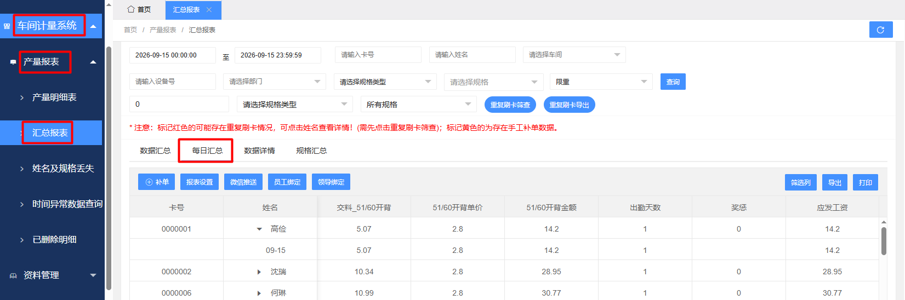
Task: Click the 重复刷卡筛查 button
Action: coord(510,105)
